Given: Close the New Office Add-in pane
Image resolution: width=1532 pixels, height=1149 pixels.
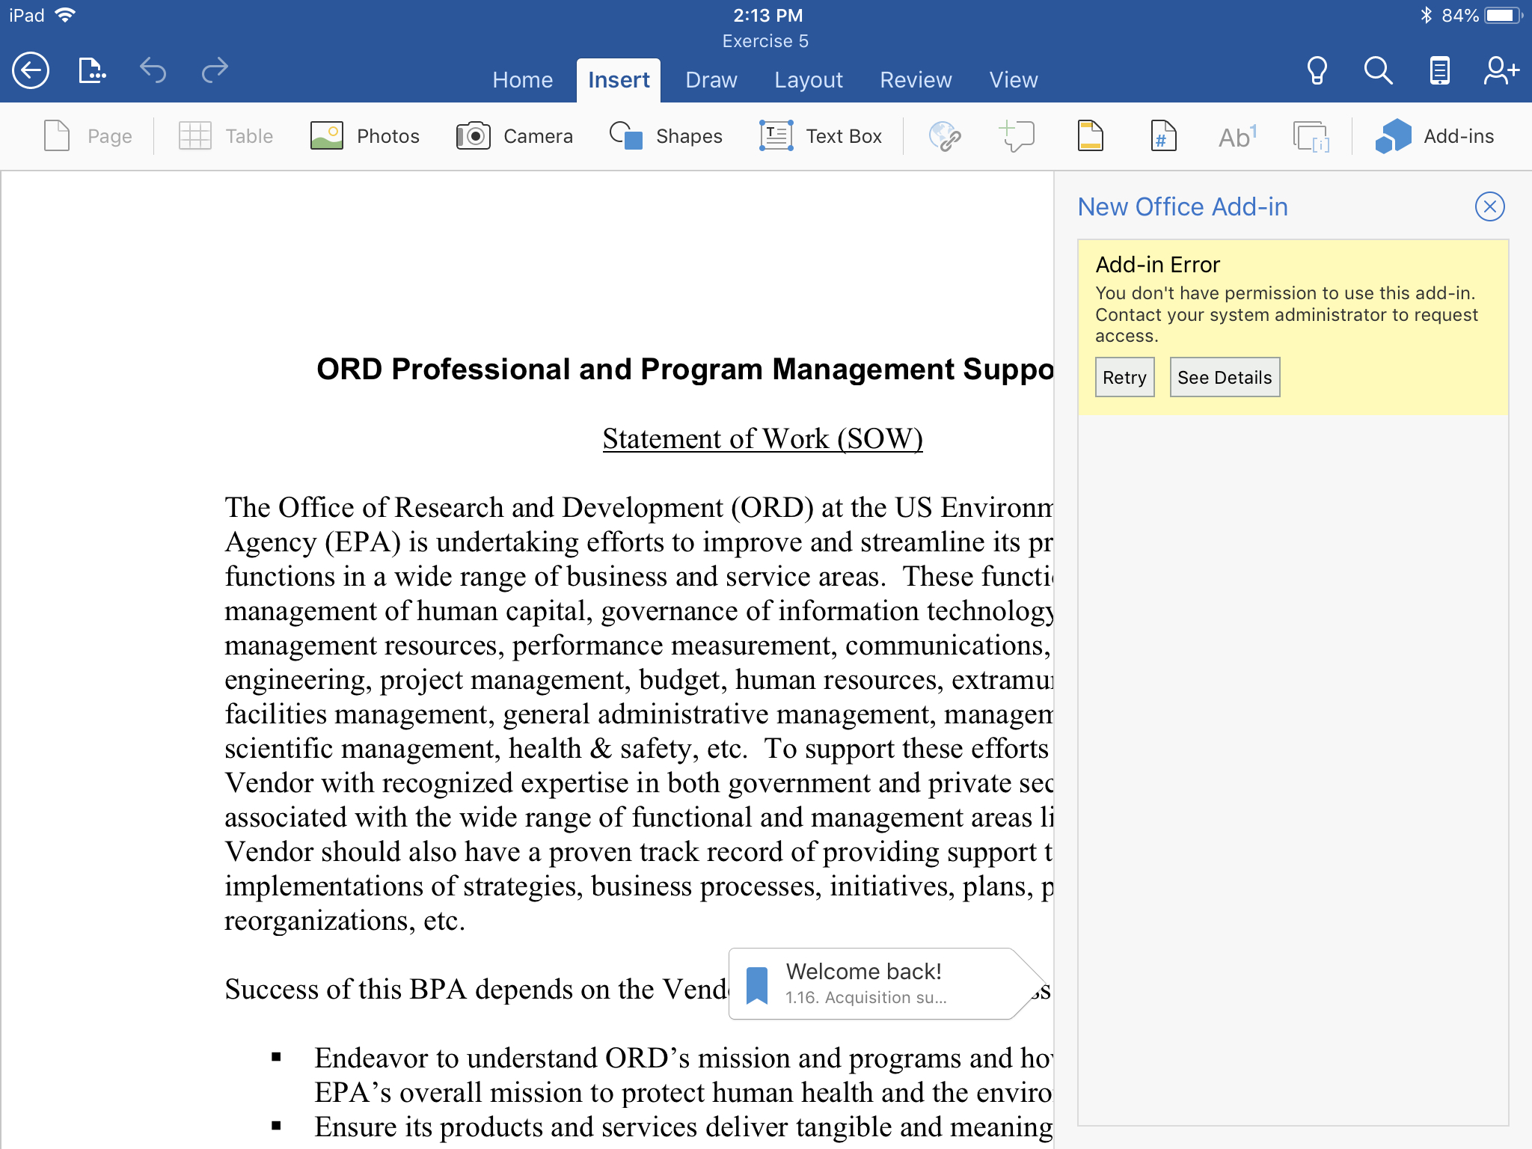Looking at the screenshot, I should (1489, 206).
